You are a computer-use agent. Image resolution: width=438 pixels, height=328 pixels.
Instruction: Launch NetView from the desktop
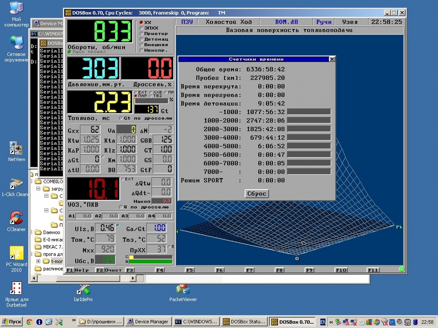click(16, 149)
